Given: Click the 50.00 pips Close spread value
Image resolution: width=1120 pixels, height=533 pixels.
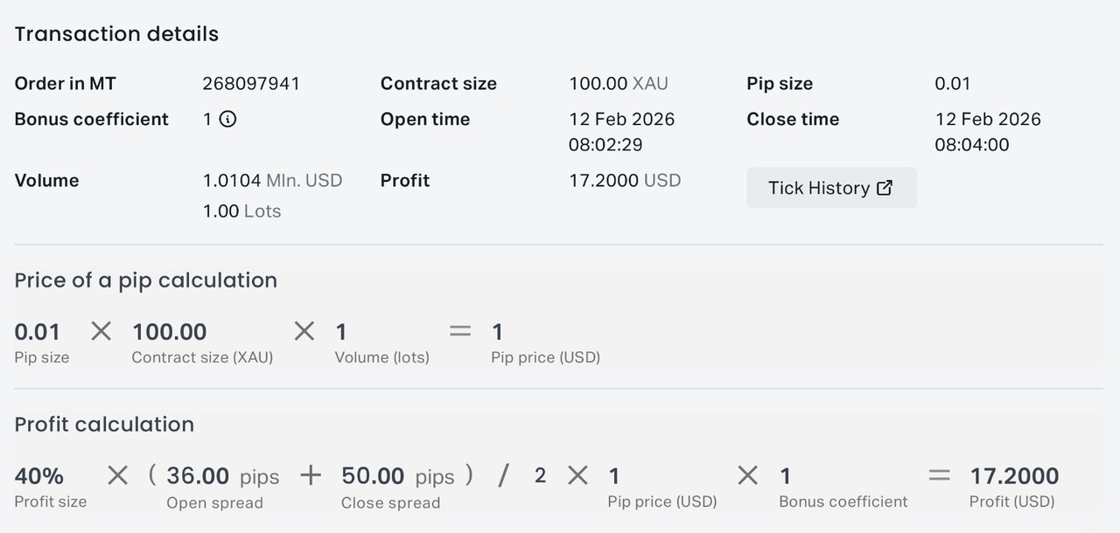Looking at the screenshot, I should tap(397, 476).
